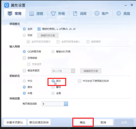Select the 繁体 radio button
The width and height of the screenshot is (136, 129).
53,87
